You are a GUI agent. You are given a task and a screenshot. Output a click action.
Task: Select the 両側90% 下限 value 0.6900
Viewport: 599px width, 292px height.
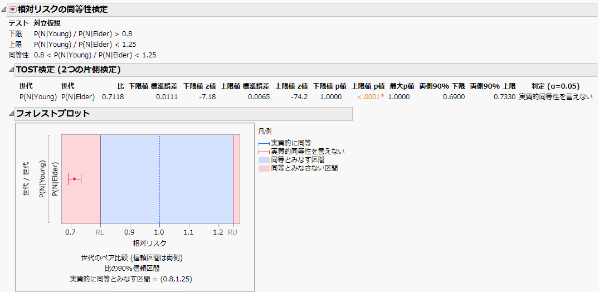(454, 97)
